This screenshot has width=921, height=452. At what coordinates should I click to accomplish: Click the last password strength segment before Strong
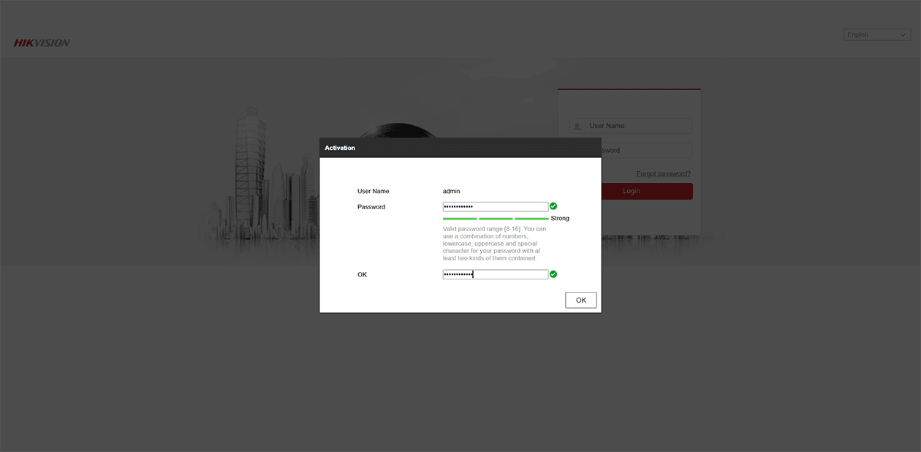[x=531, y=219]
